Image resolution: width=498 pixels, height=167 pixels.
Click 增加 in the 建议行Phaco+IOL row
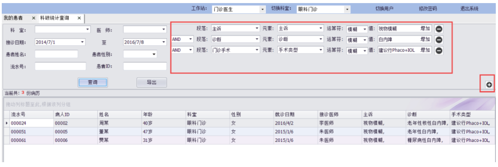[x=425, y=50]
